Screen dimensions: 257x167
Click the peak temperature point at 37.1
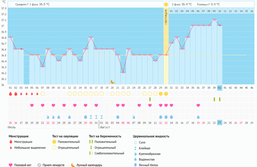(x=214, y=20)
